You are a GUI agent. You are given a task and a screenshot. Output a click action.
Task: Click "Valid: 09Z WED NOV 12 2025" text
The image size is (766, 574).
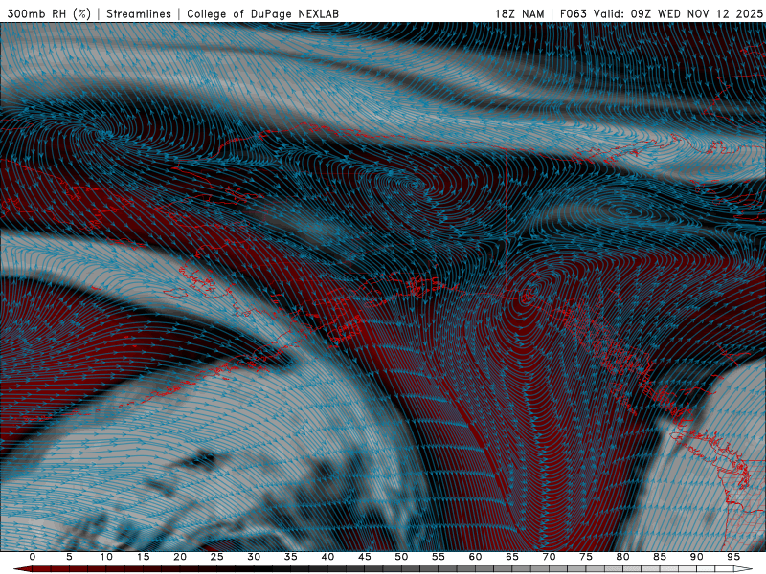(678, 13)
